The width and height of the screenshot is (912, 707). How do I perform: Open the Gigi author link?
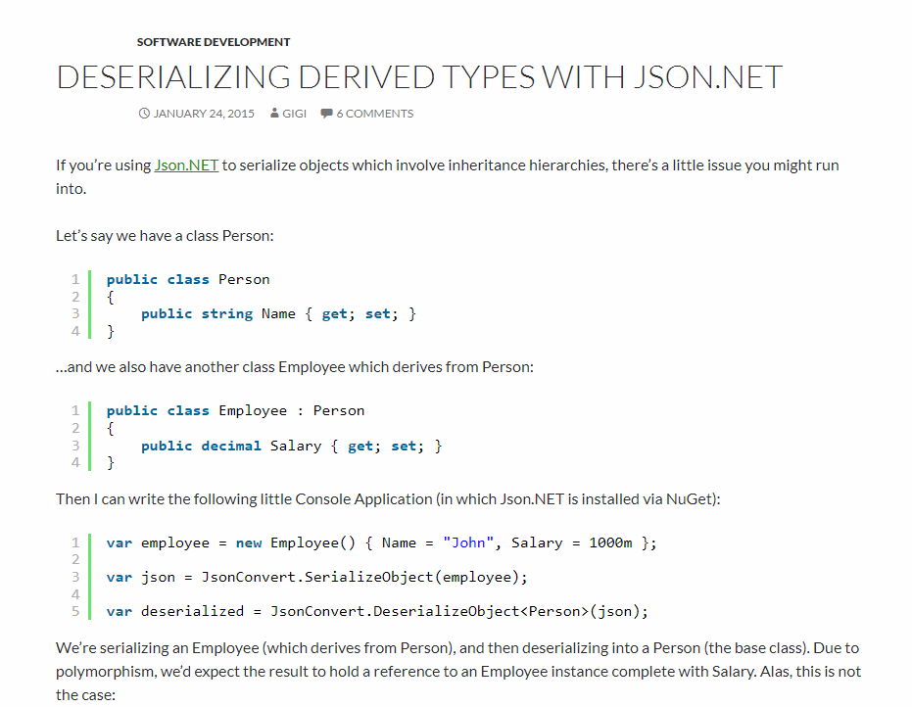(294, 114)
